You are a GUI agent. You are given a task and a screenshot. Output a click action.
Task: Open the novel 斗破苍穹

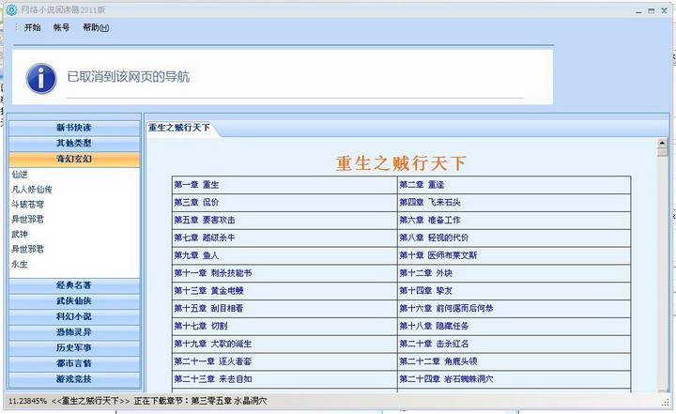pos(27,205)
